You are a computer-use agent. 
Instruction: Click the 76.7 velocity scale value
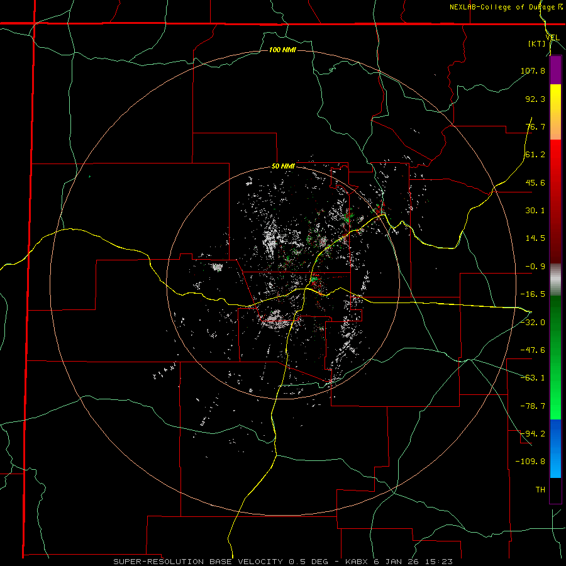535,126
